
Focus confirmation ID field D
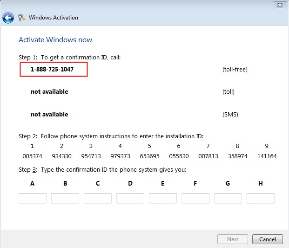(x=130, y=198)
